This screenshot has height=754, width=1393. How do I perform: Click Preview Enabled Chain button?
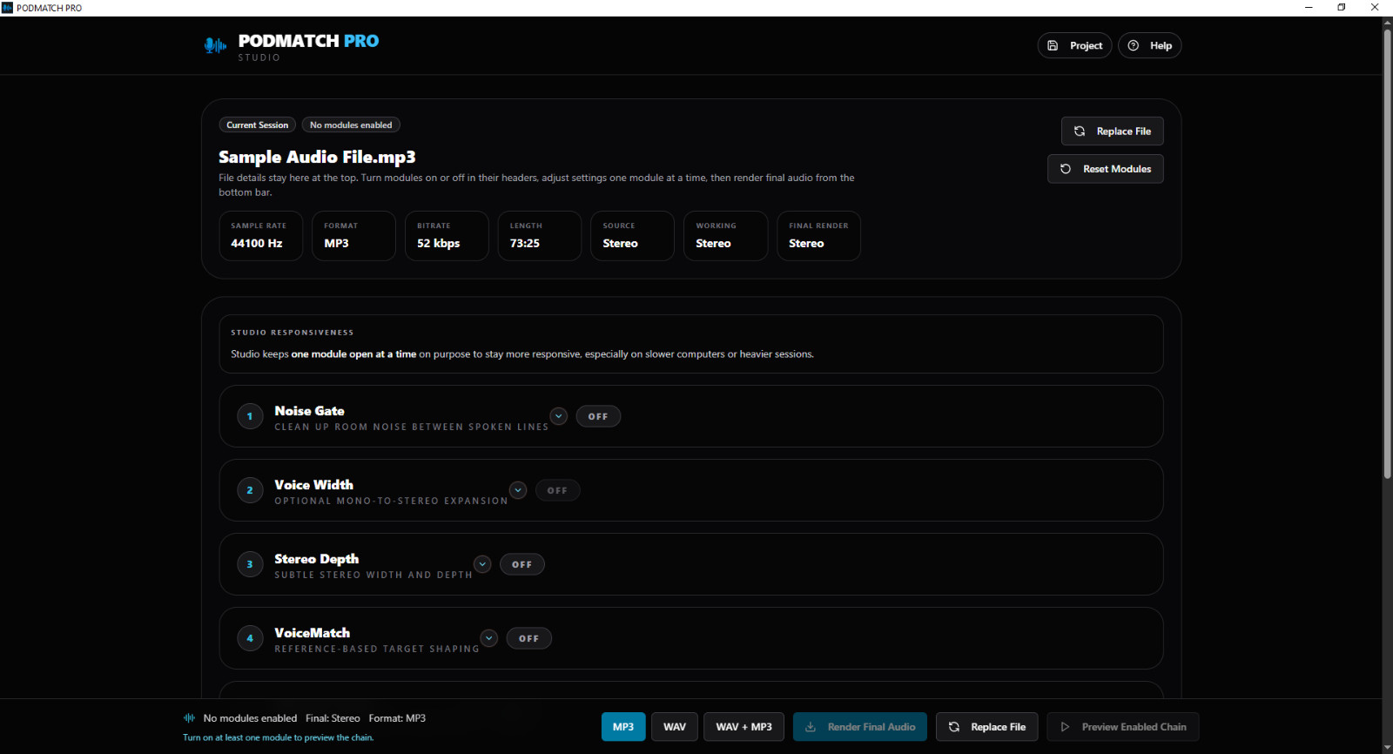click(1123, 727)
